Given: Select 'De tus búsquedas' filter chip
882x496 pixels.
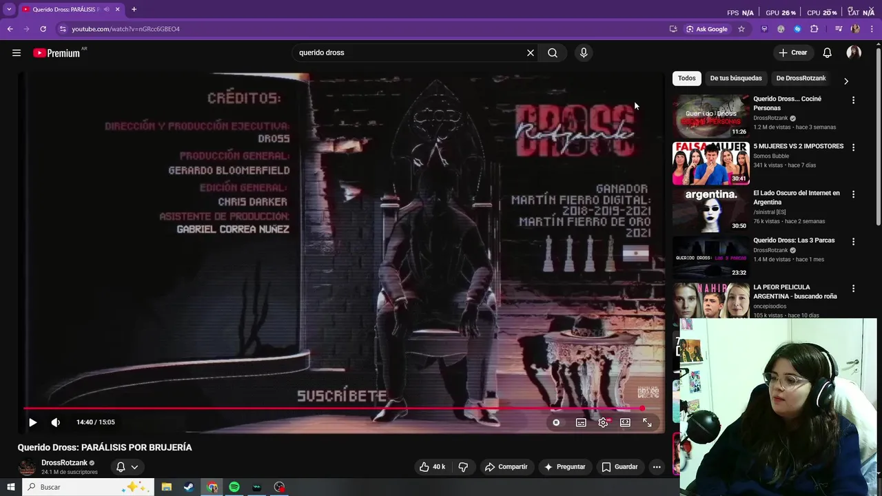Looking at the screenshot, I should click(x=736, y=79).
